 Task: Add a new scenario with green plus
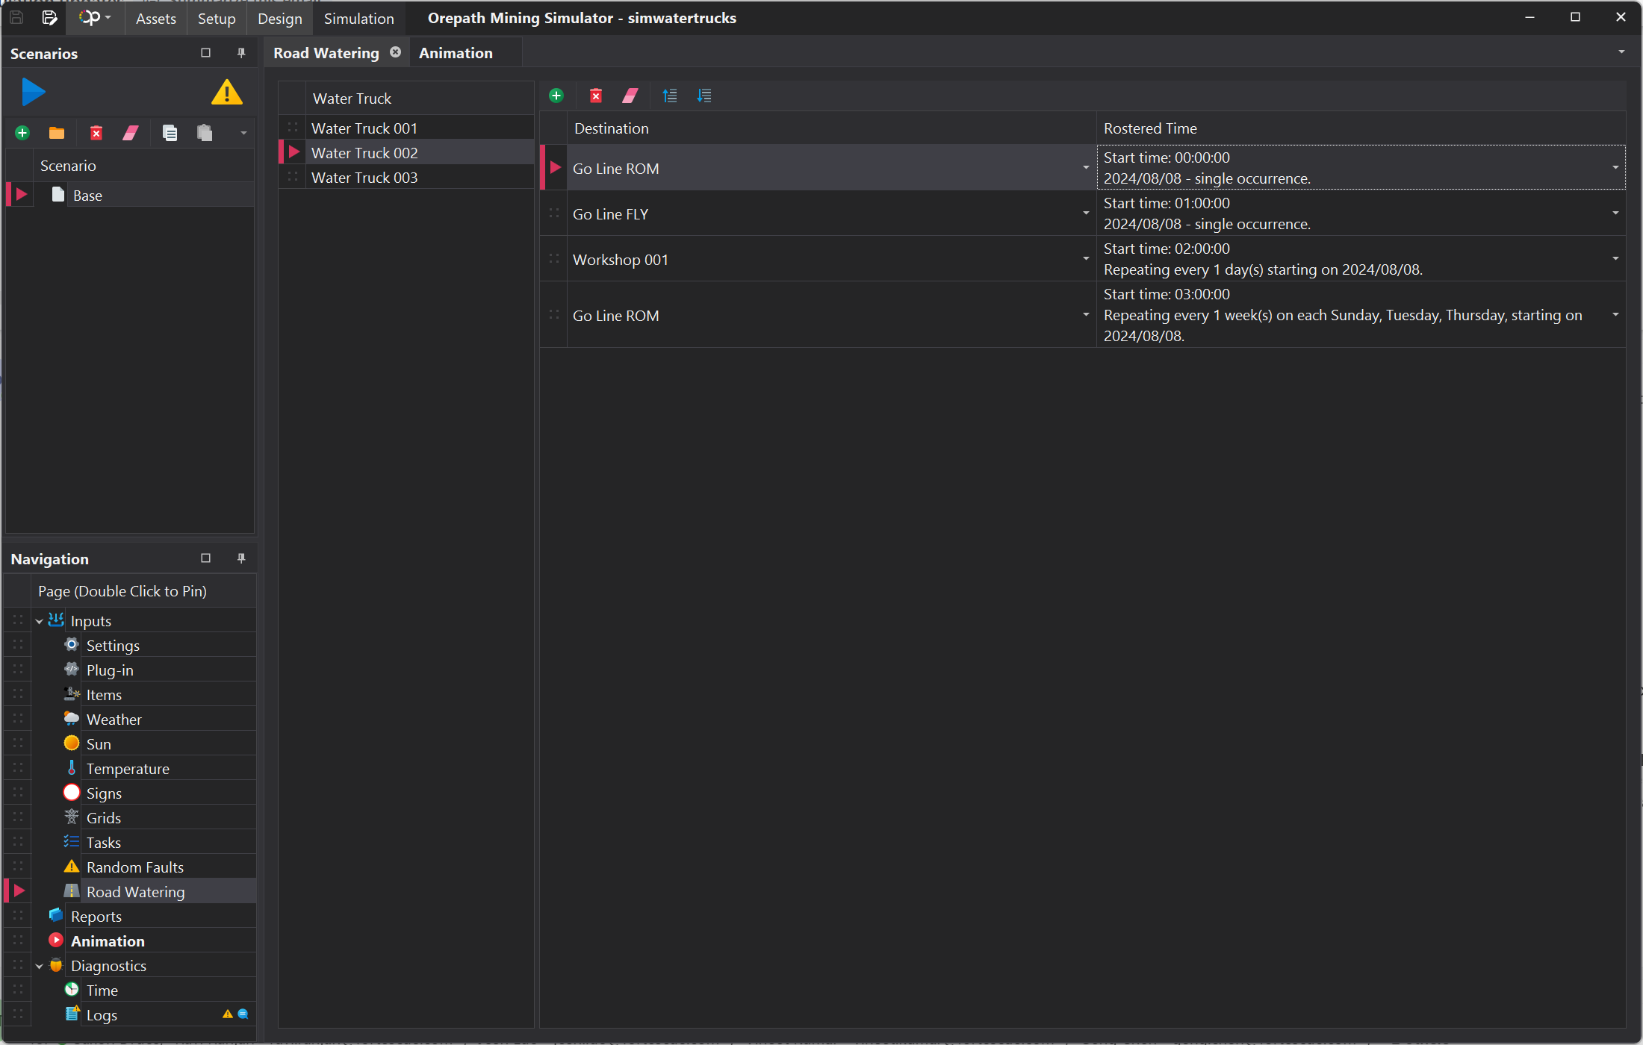22,133
